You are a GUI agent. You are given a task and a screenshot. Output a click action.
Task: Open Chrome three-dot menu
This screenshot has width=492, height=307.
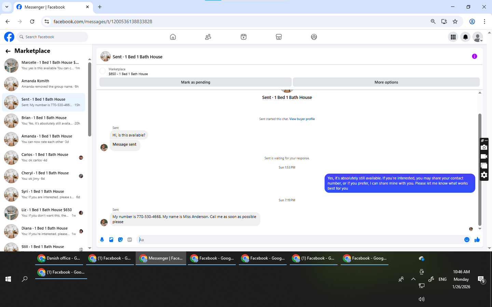click(x=484, y=21)
